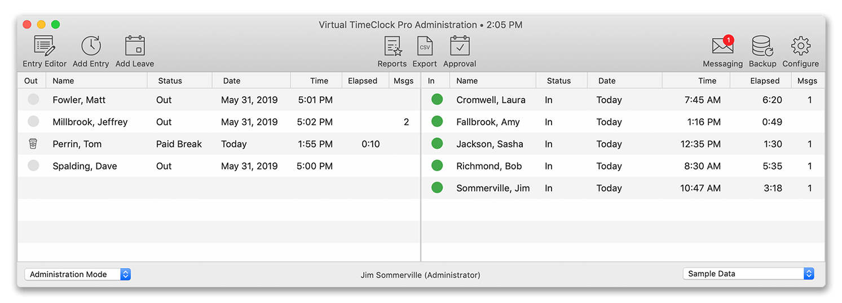Click the 1:16 PM time for Amy Fallbrook
This screenshot has width=842, height=303.
point(704,122)
